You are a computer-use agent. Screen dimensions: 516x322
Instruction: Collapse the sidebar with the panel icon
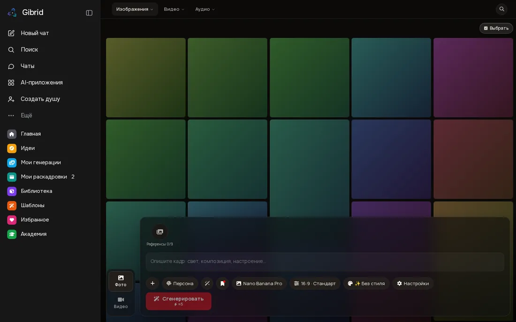pyautogui.click(x=89, y=13)
